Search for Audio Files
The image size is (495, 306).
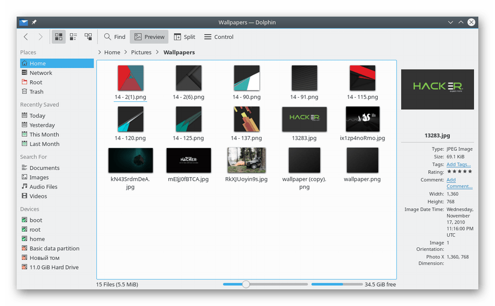pos(57,187)
